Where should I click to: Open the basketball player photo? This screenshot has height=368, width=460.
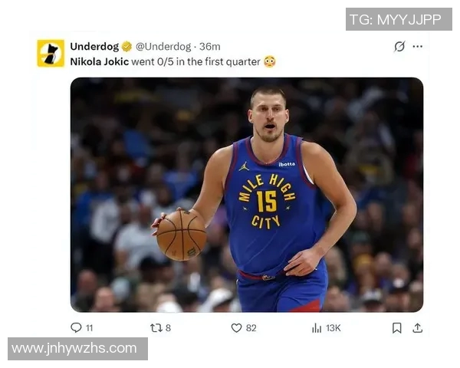(x=247, y=194)
